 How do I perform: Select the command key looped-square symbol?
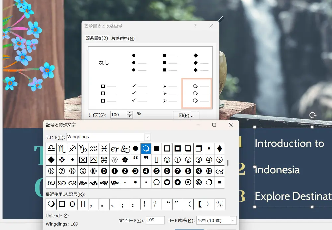coord(104,160)
